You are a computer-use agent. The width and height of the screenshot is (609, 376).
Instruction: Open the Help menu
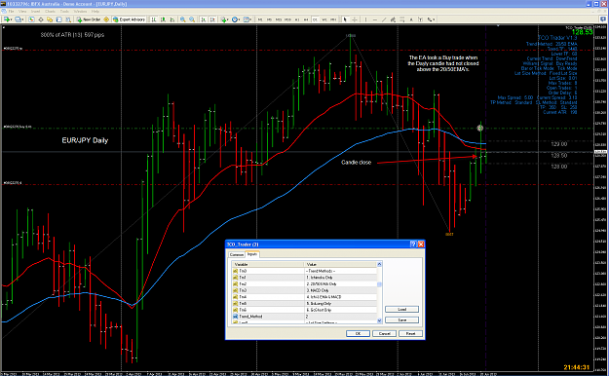pos(95,12)
